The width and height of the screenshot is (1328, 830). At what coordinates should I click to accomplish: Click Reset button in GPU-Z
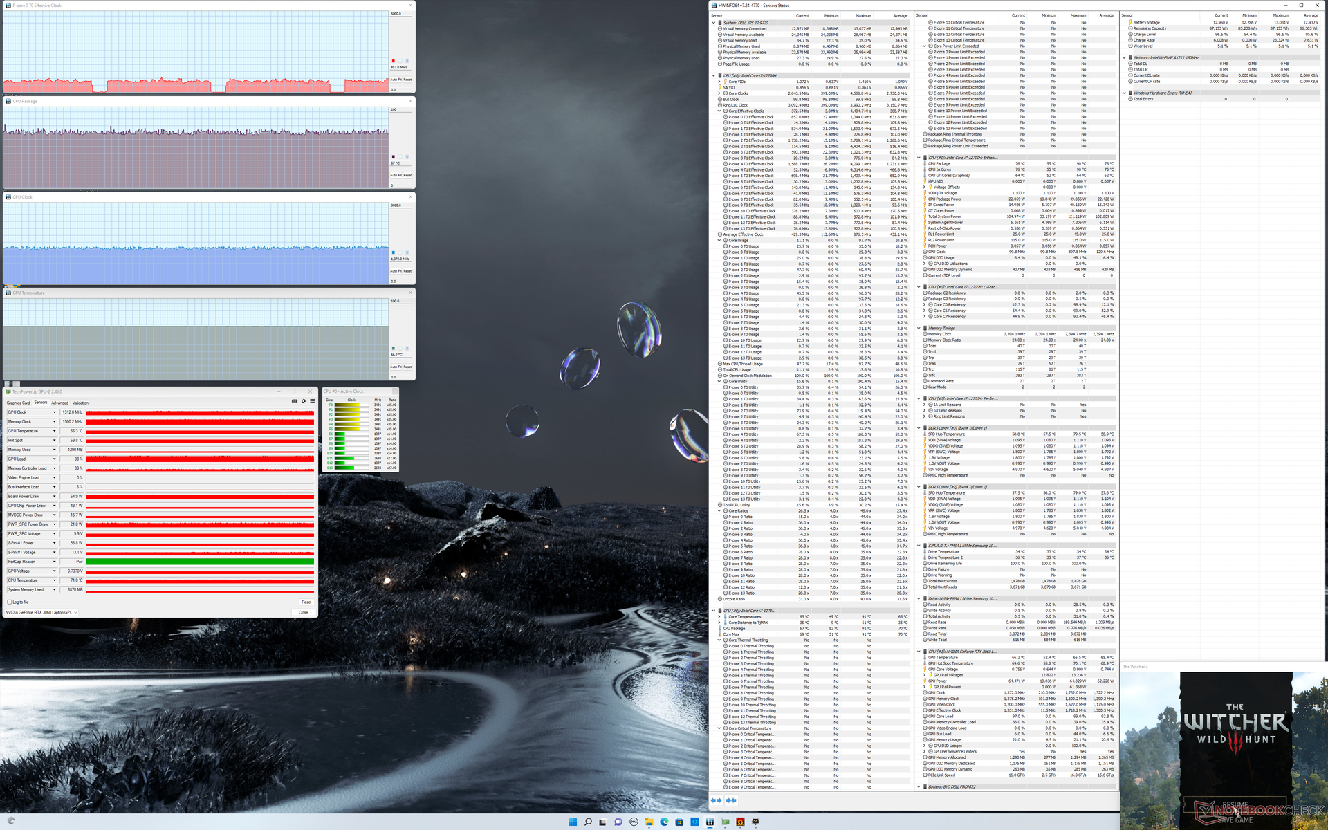[306, 602]
